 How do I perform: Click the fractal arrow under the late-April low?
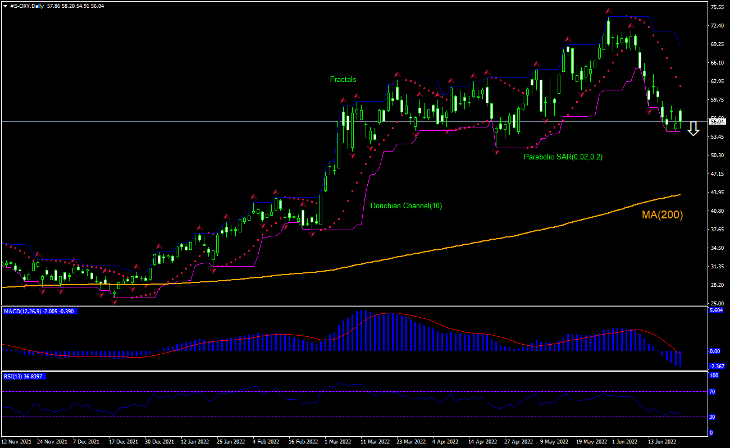[x=496, y=153]
